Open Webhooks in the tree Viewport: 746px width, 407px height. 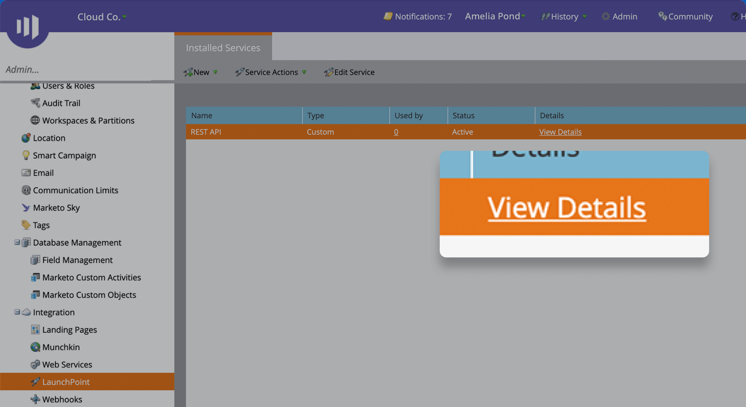point(62,399)
